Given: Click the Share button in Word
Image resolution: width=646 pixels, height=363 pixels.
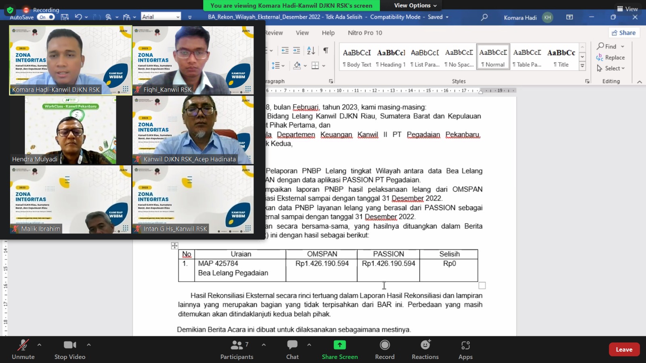Looking at the screenshot, I should [623, 33].
